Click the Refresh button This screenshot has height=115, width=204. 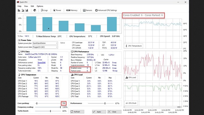[77, 112]
